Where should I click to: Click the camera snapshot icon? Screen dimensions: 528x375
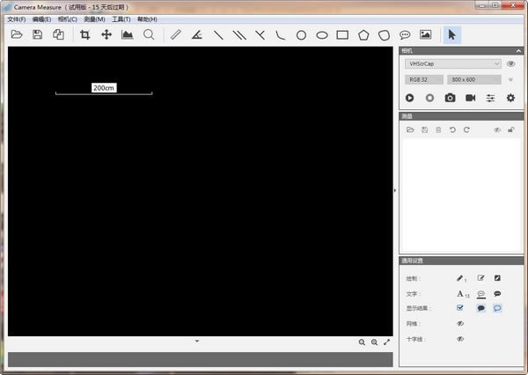pyautogui.click(x=450, y=98)
